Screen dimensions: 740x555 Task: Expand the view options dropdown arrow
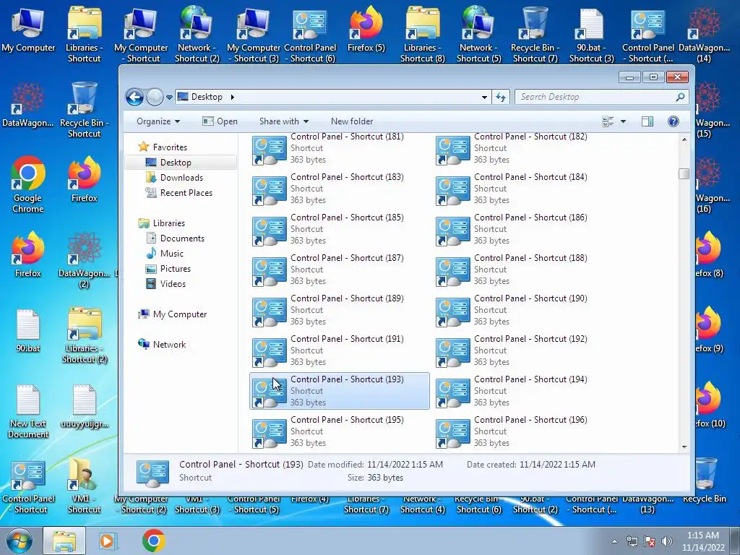click(623, 121)
